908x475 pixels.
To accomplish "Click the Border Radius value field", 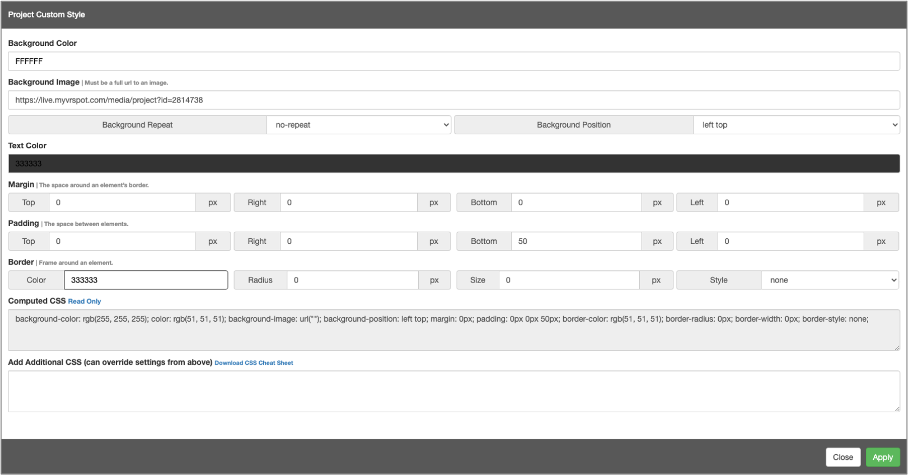I will (352, 280).
